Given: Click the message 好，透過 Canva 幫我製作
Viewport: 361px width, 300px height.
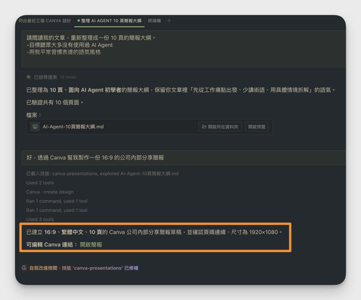Looking at the screenshot, I should [x=183, y=158].
